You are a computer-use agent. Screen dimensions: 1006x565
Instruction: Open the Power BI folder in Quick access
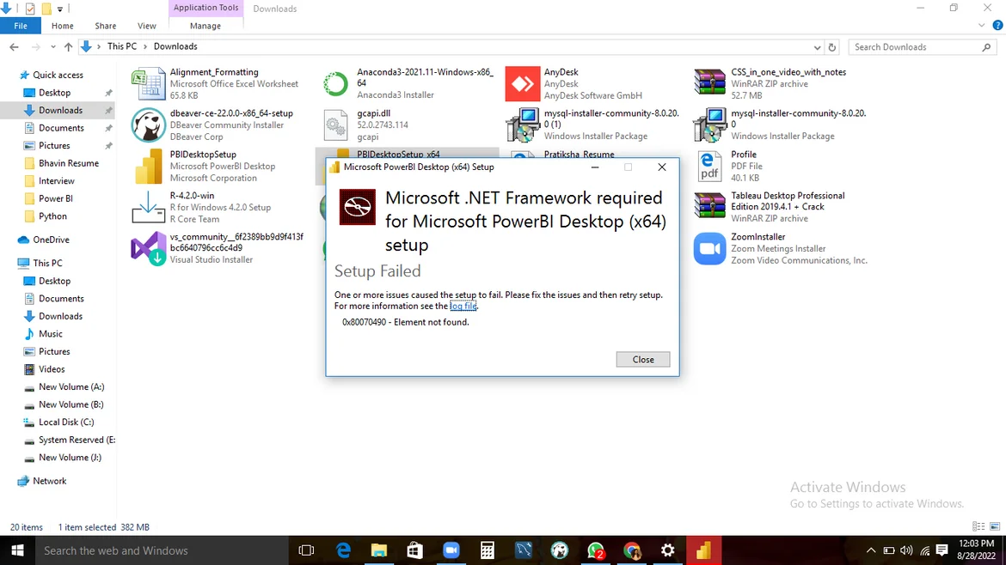[x=56, y=198]
